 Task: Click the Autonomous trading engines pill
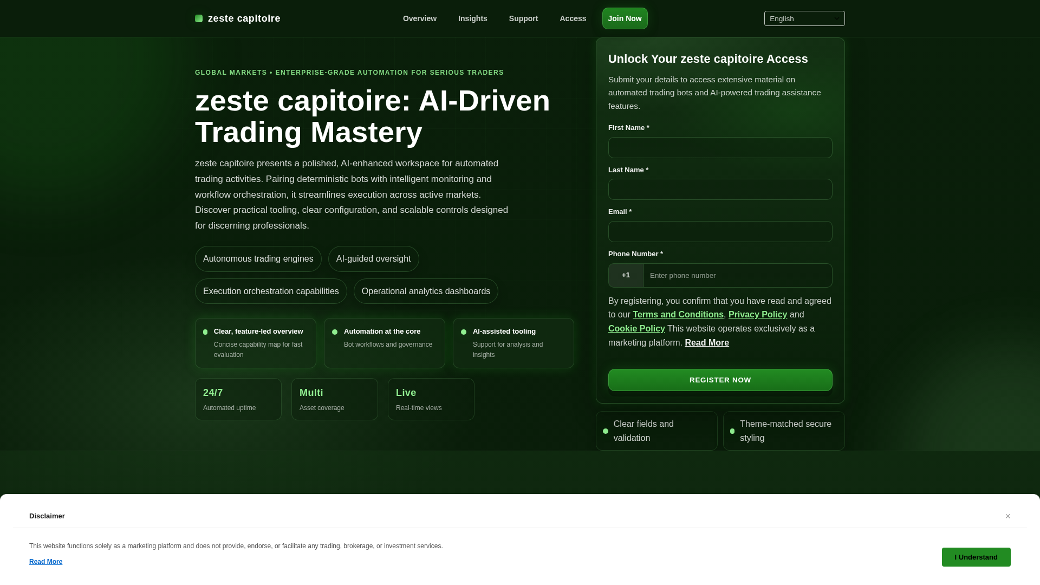(258, 259)
